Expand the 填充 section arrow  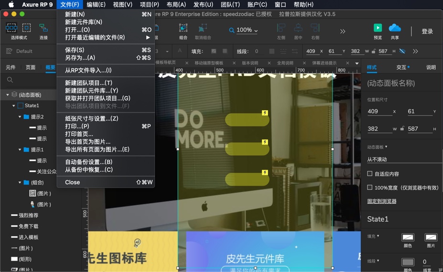pyautogui.click(x=378, y=236)
